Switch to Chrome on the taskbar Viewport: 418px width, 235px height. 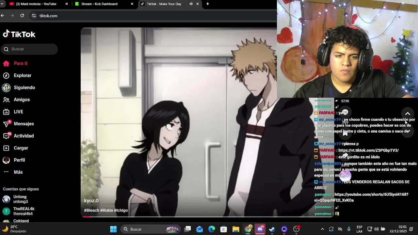[248, 229]
